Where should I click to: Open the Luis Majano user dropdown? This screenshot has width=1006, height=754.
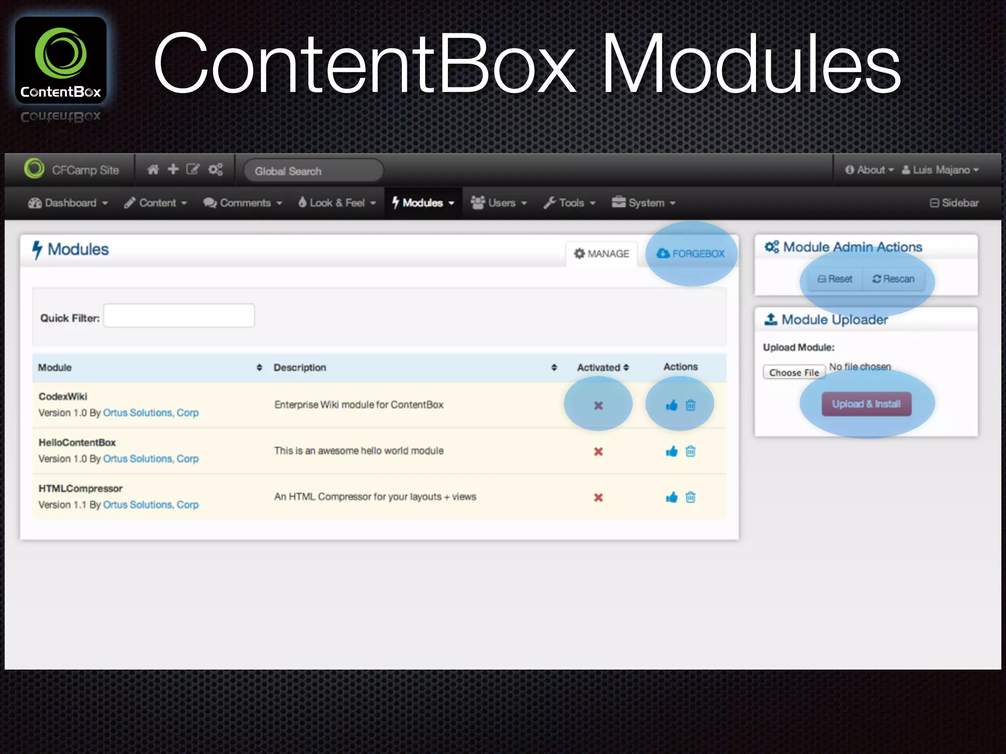[940, 170]
